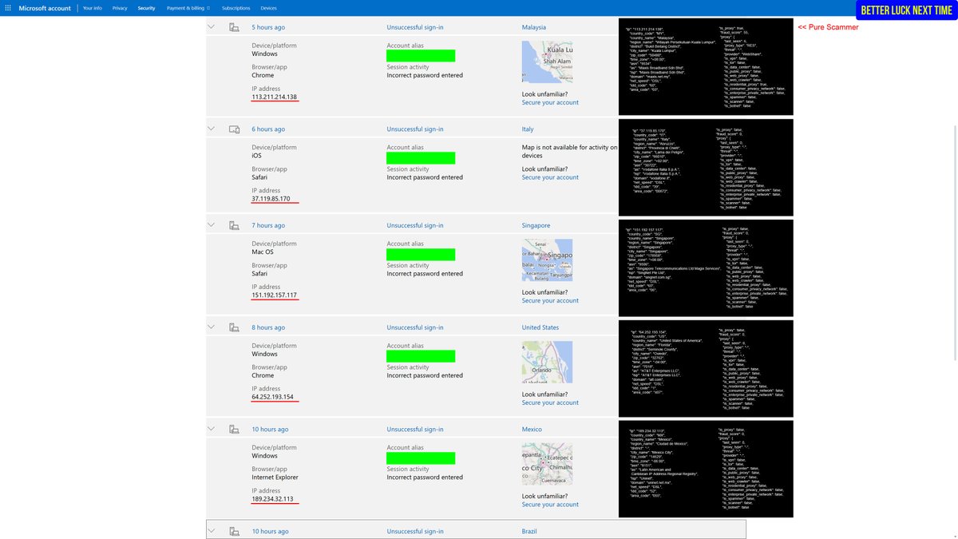Viewport: 958px width, 539px height.
Task: Click device icon for Malaysia sign-in
Action: (234, 27)
